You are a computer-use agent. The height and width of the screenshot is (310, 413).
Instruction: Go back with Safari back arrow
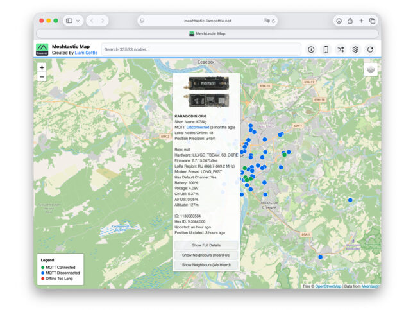click(x=92, y=21)
